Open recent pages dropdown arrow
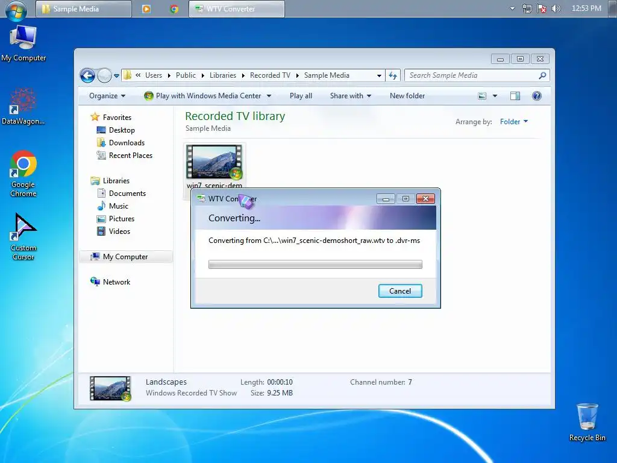Screen dimensions: 617x463 point(116,75)
